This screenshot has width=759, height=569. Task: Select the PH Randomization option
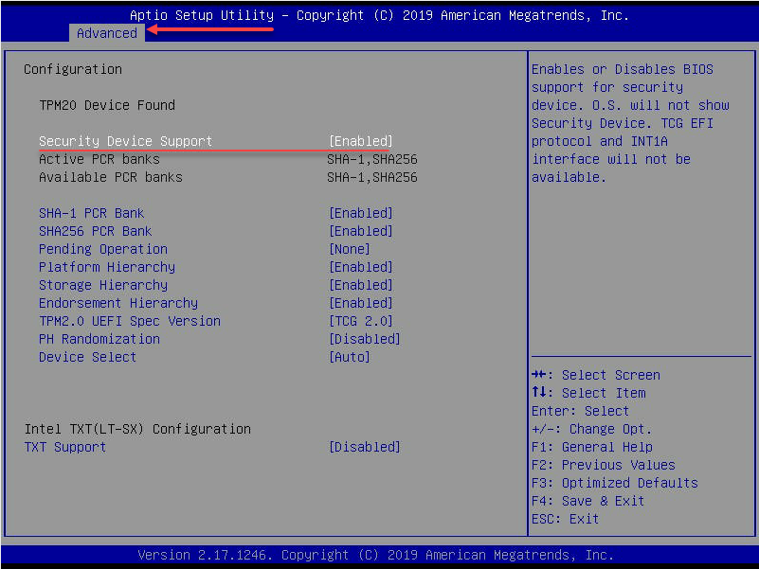click(x=99, y=339)
